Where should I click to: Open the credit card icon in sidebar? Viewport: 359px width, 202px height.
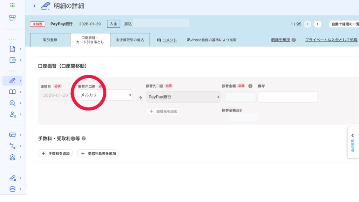(13, 135)
